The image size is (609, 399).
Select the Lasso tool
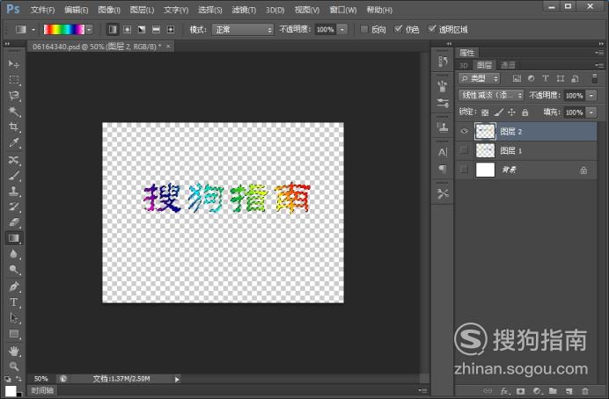point(14,96)
